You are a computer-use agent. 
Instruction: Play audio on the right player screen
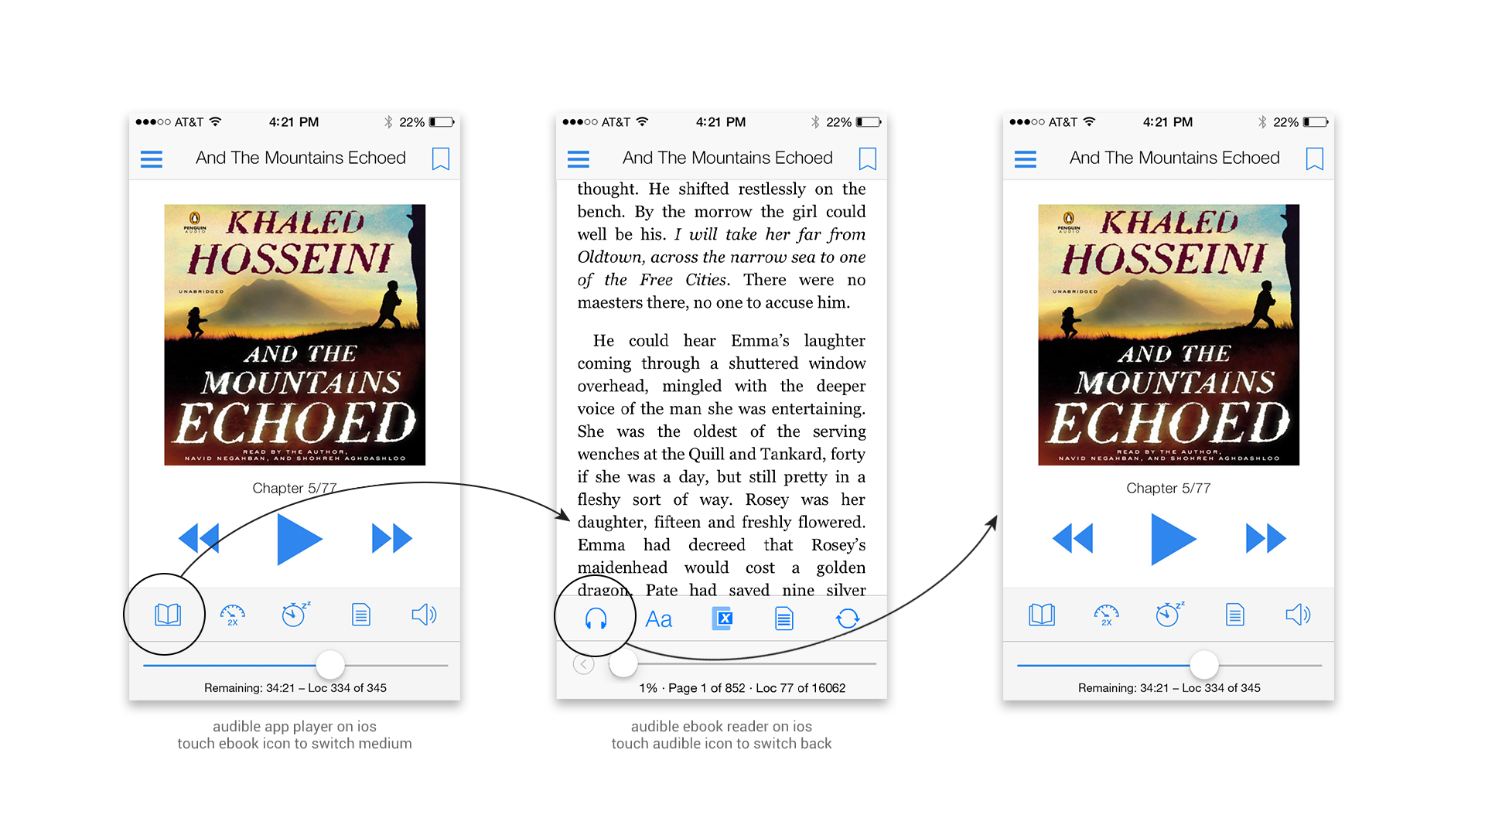tap(1173, 539)
